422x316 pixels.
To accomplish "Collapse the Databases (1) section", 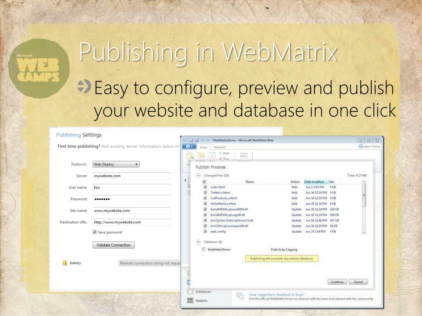I will click(x=198, y=242).
